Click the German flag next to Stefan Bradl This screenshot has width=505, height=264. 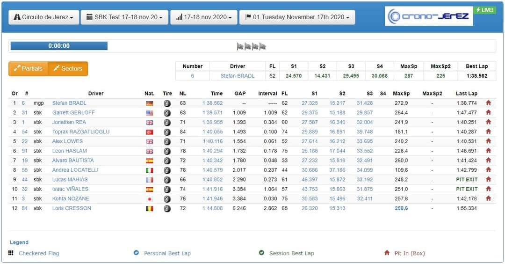click(x=149, y=103)
